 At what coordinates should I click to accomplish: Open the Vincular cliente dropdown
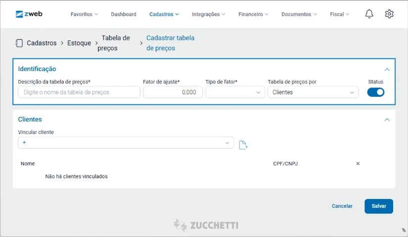pyautogui.click(x=126, y=143)
